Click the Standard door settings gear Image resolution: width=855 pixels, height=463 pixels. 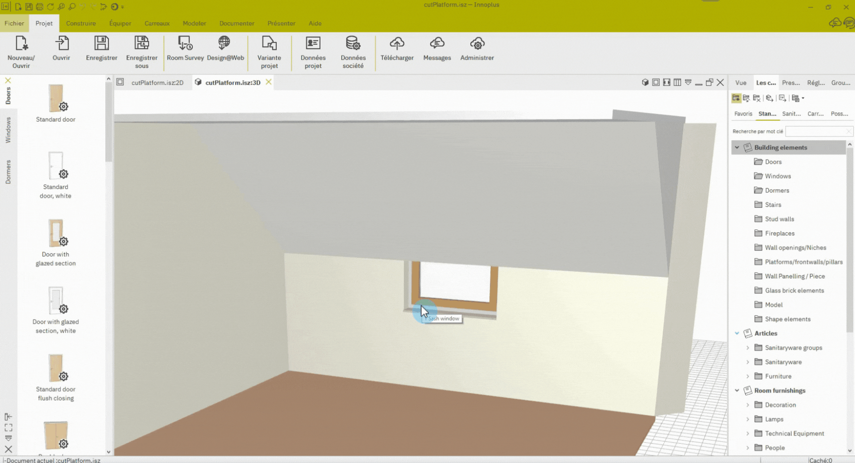pyautogui.click(x=64, y=107)
